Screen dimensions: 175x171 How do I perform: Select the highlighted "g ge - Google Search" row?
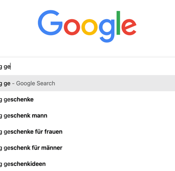(87, 83)
